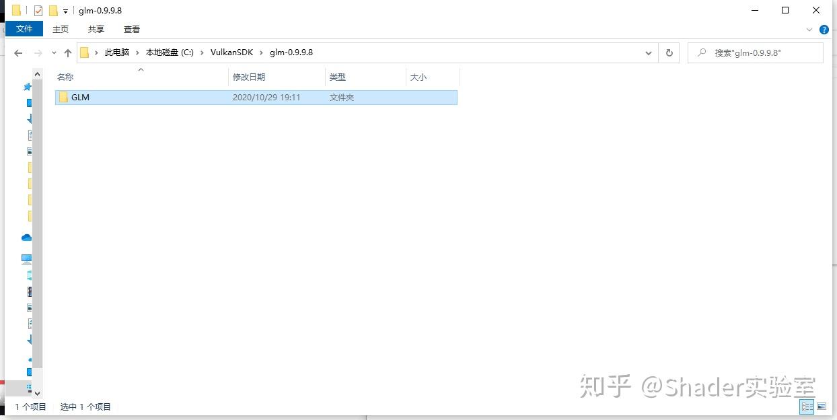Screen dimensions: 837x420
Task: Navigate to VulkanSDK in the breadcrumb
Action: click(231, 53)
